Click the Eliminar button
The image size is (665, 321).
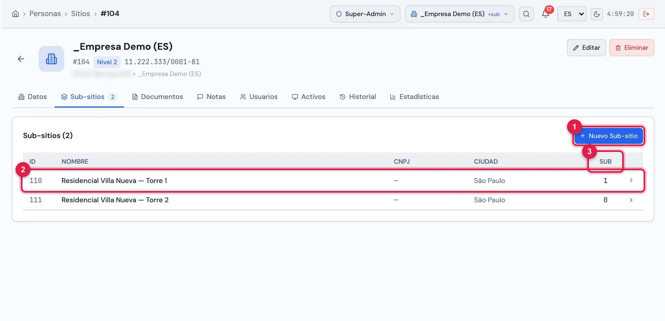click(x=632, y=48)
